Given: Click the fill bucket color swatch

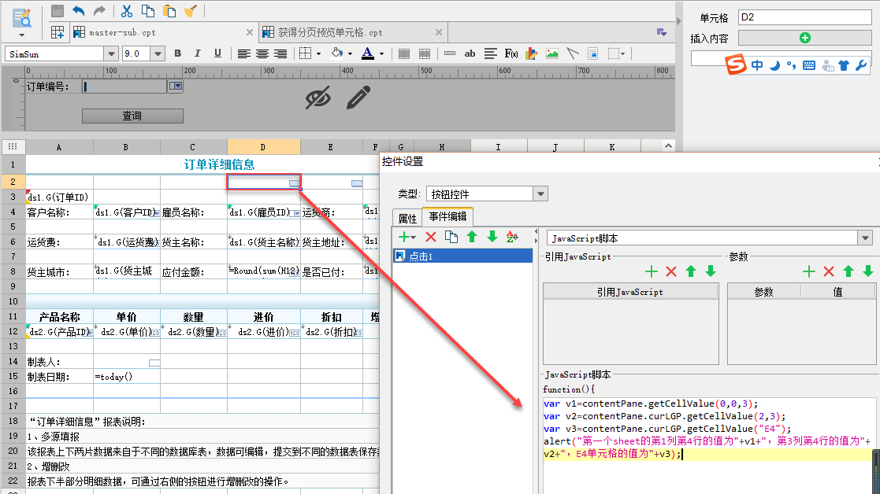Looking at the screenshot, I should [x=337, y=53].
